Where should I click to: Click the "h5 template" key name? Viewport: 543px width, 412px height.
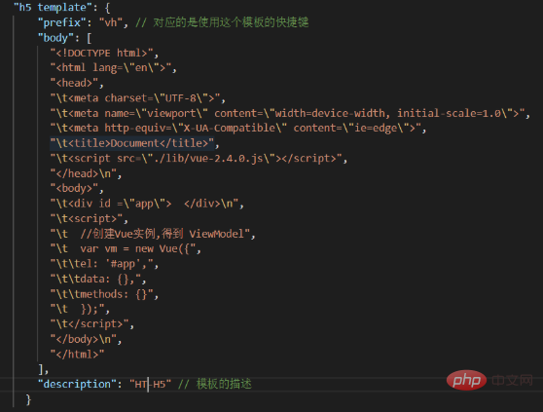51,7
